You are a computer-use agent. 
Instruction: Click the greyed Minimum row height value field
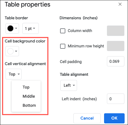click(x=116, y=46)
